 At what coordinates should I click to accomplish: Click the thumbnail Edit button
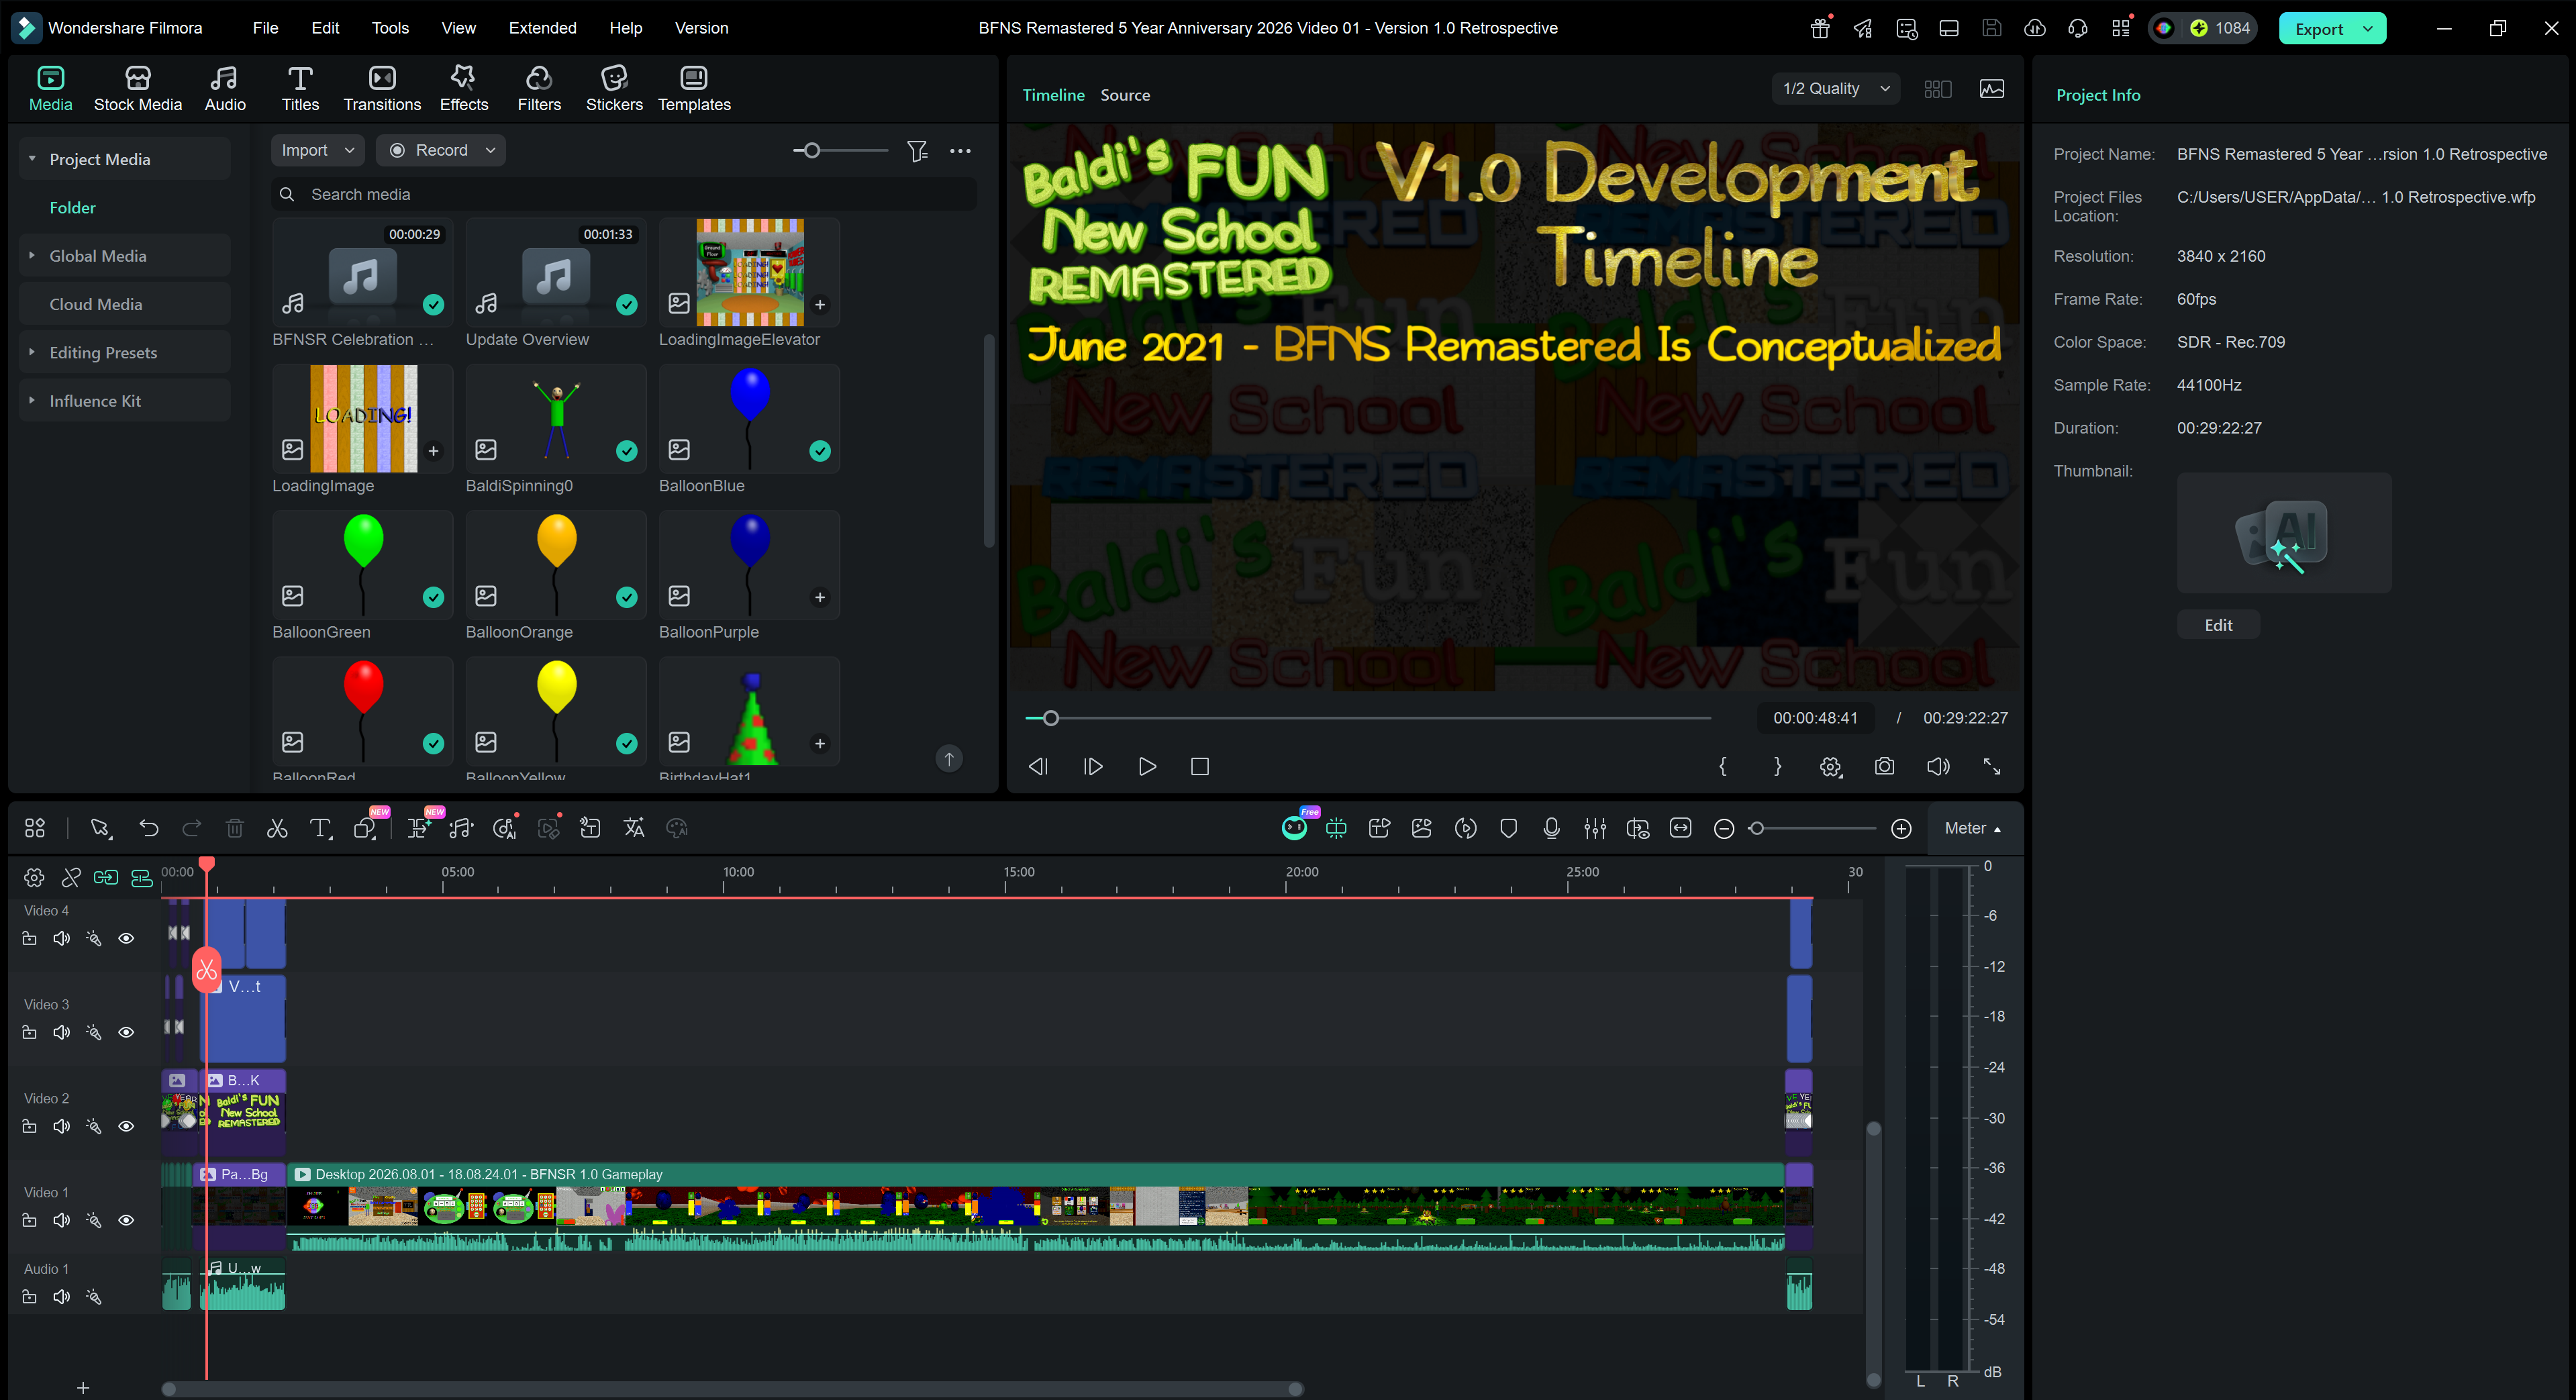pyautogui.click(x=2218, y=625)
